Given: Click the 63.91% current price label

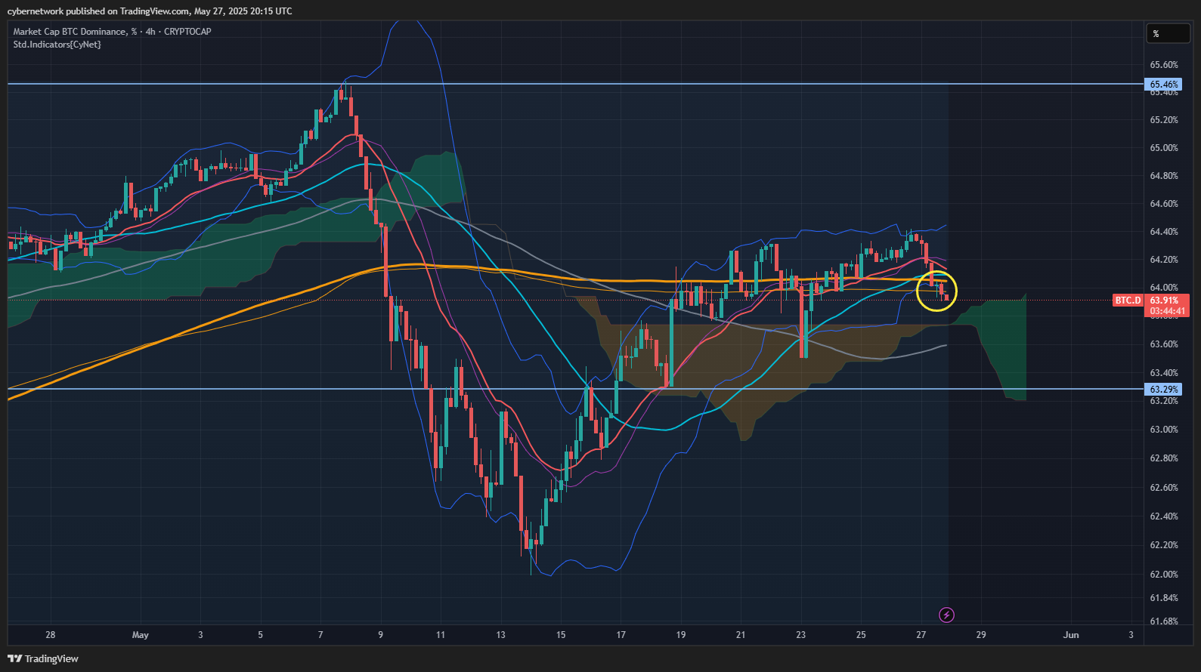Looking at the screenshot, I should [x=1164, y=301].
